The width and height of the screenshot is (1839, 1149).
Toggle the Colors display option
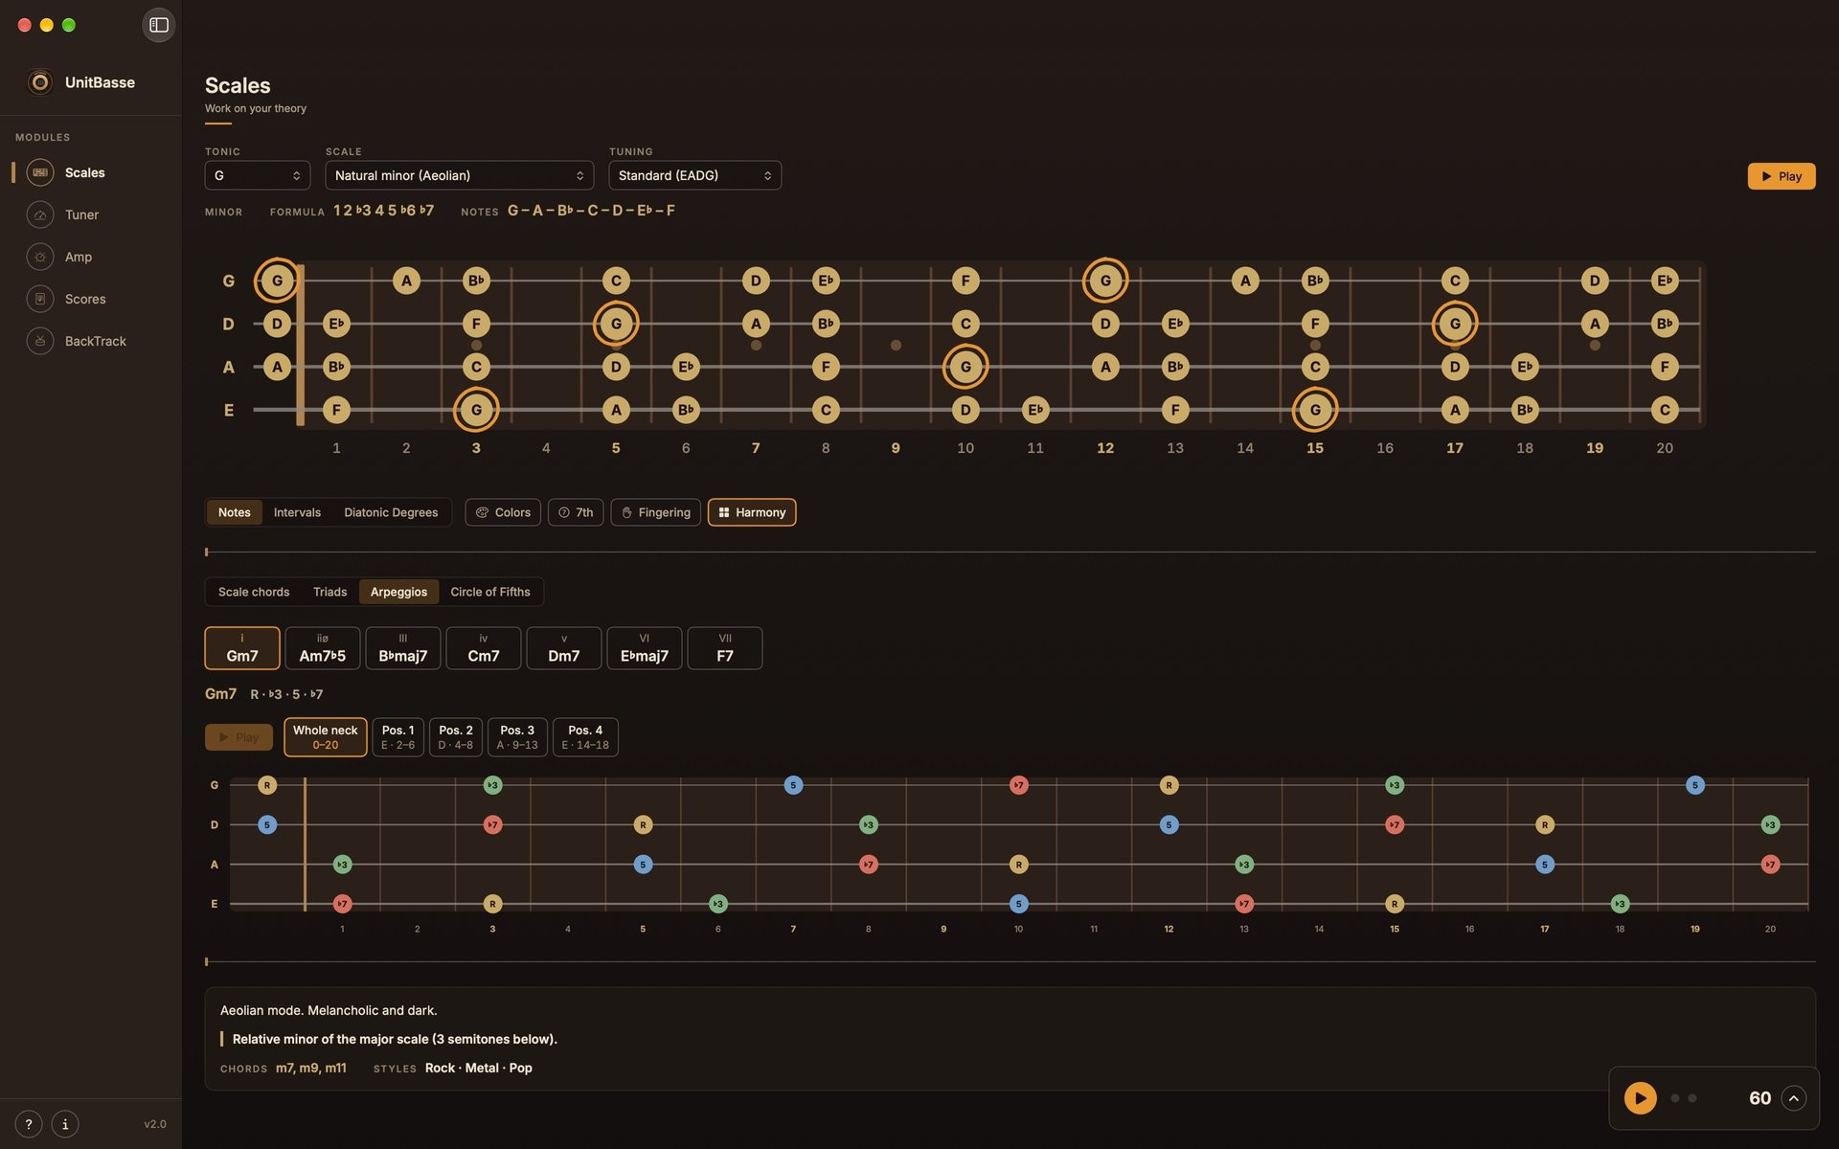503,512
